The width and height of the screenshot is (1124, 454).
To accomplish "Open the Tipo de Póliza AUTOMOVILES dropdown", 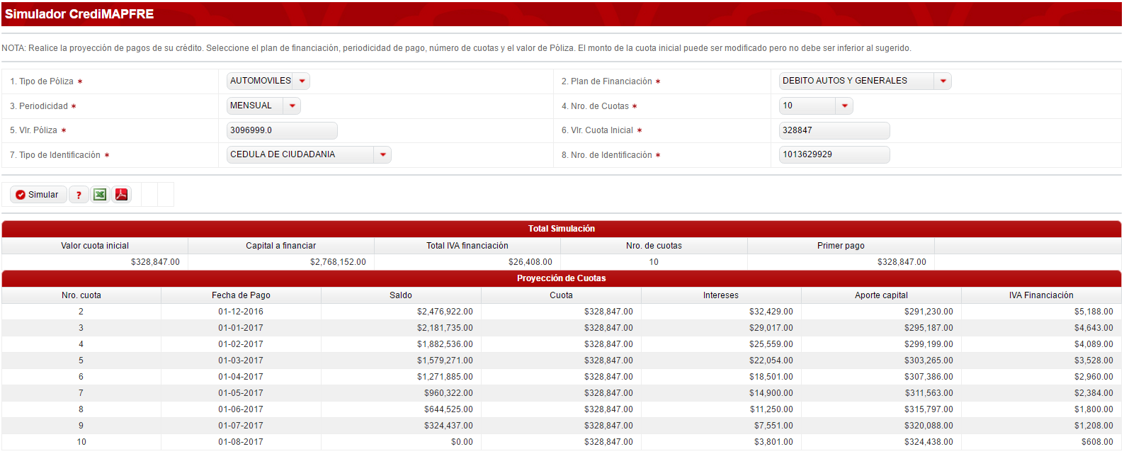I will click(268, 81).
